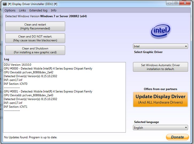Click the Selected language label
The image size is (194, 144).
[146, 122]
